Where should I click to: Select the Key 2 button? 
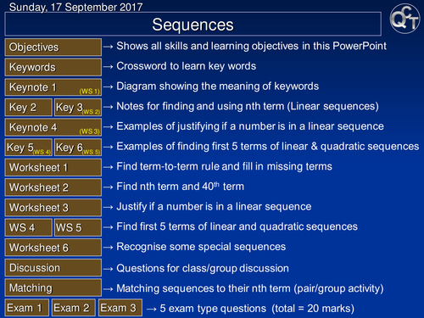[x=29, y=108]
